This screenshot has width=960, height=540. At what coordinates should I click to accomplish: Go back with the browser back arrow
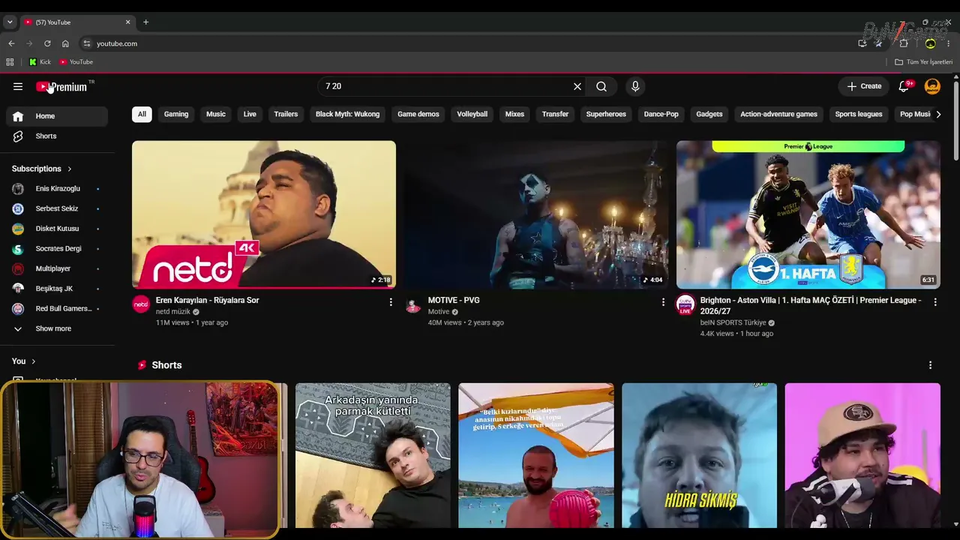11,43
